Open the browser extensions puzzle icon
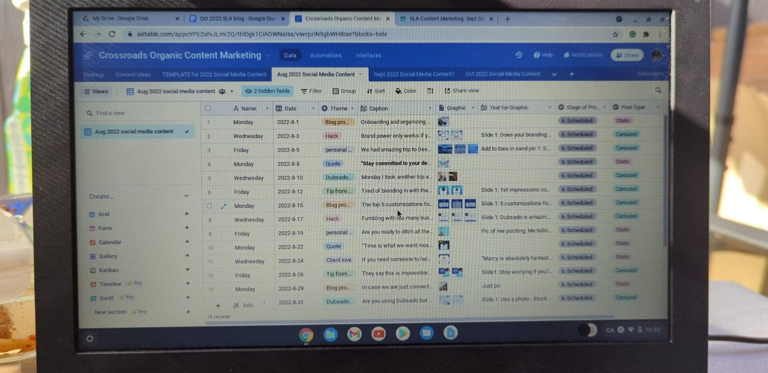 [x=646, y=35]
